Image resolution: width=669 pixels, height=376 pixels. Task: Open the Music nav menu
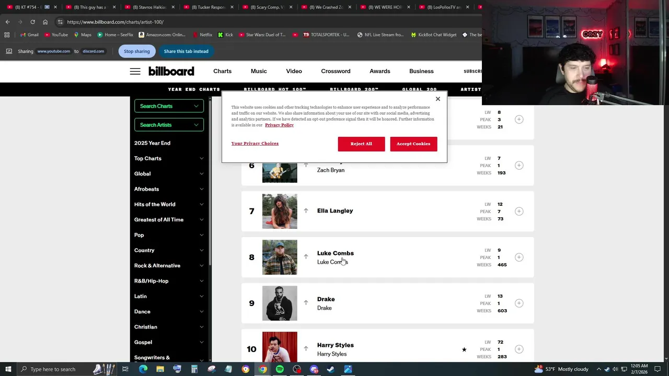coord(259,71)
